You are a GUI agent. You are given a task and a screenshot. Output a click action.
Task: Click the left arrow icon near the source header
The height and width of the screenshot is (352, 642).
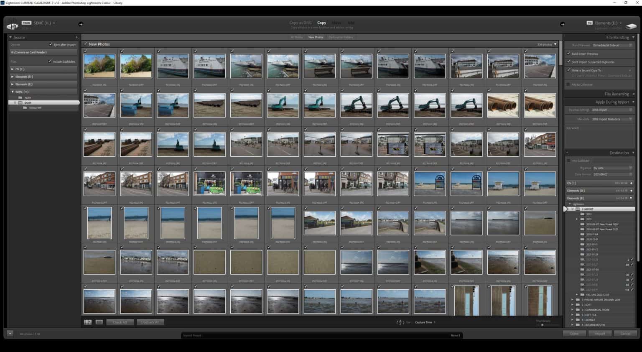pos(81,24)
